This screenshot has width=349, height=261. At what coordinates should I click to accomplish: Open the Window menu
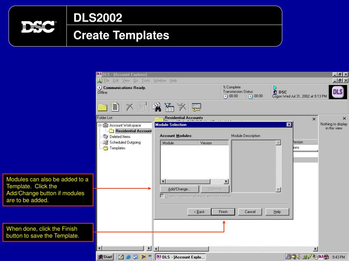(160, 81)
